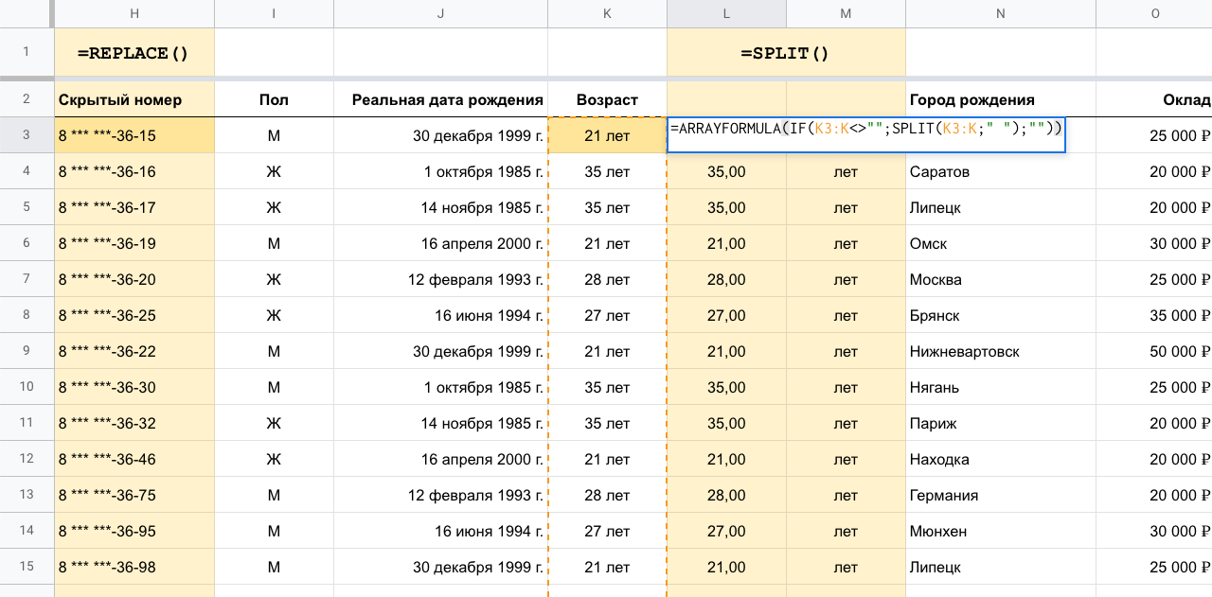Select column L header

[x=727, y=13]
